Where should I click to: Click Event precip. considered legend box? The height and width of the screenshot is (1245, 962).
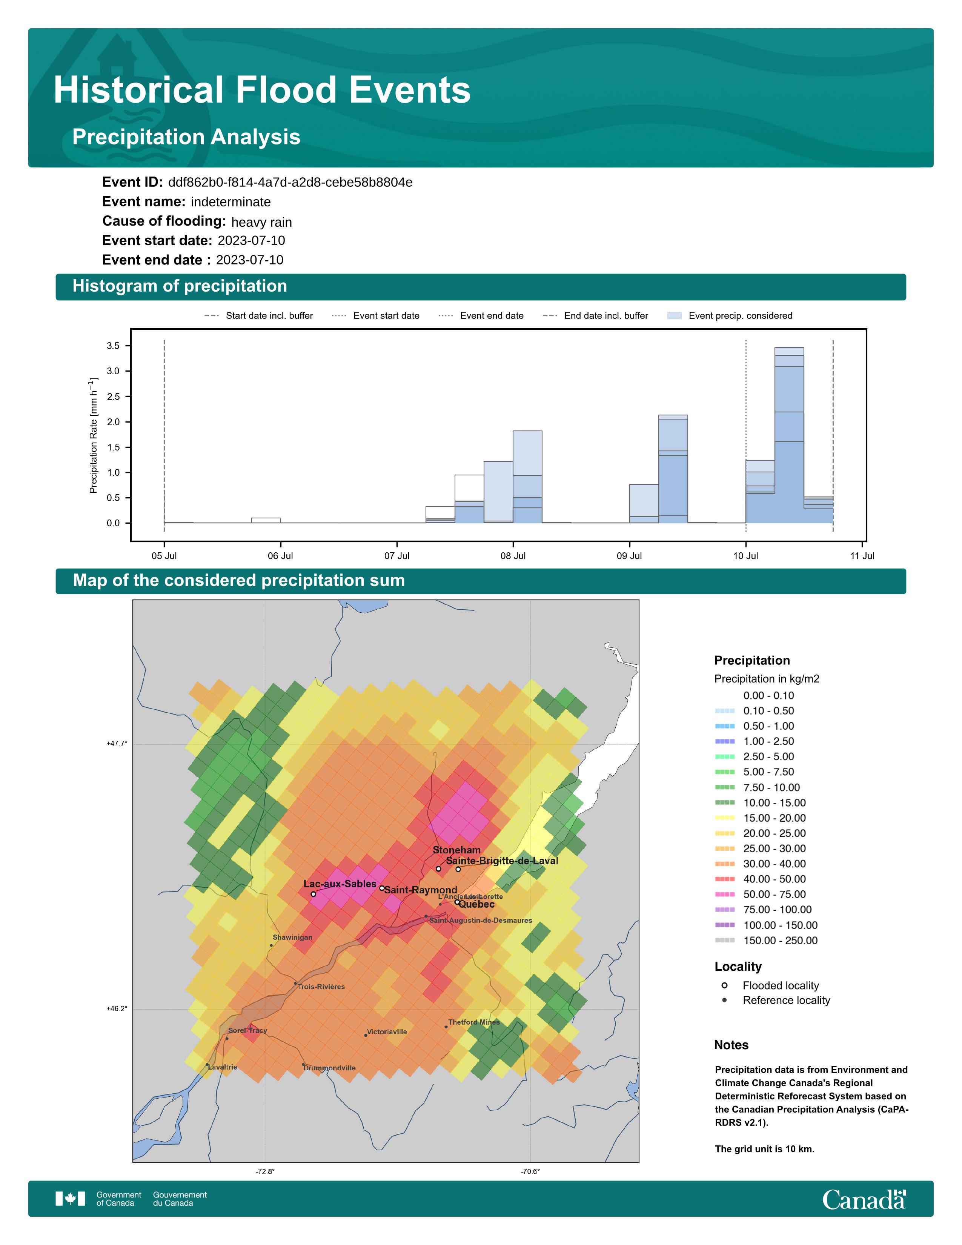tap(674, 315)
